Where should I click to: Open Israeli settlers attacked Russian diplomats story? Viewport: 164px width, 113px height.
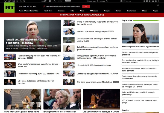point(33,36)
